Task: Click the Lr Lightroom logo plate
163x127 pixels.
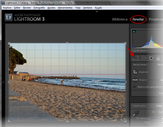Action: (9, 17)
